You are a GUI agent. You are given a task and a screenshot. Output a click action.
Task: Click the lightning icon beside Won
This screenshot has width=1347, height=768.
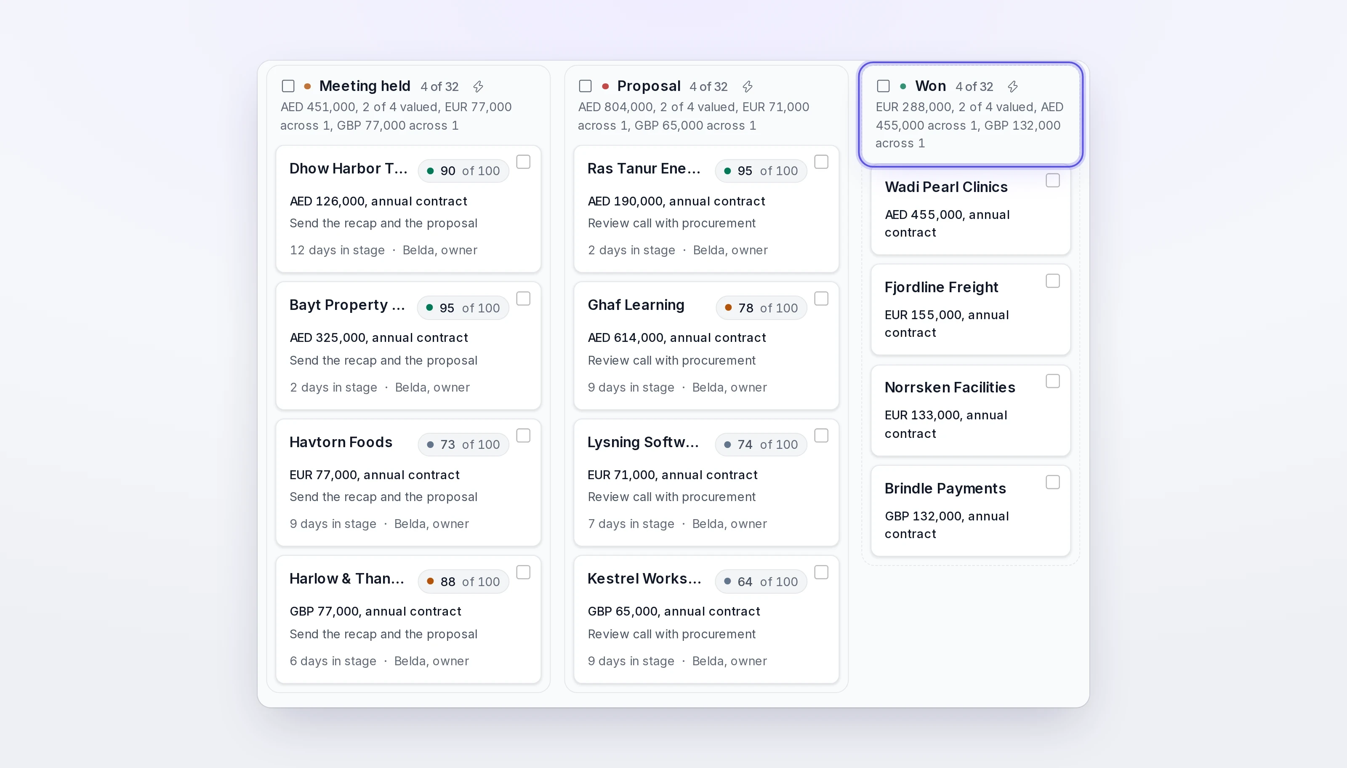[x=1013, y=86]
